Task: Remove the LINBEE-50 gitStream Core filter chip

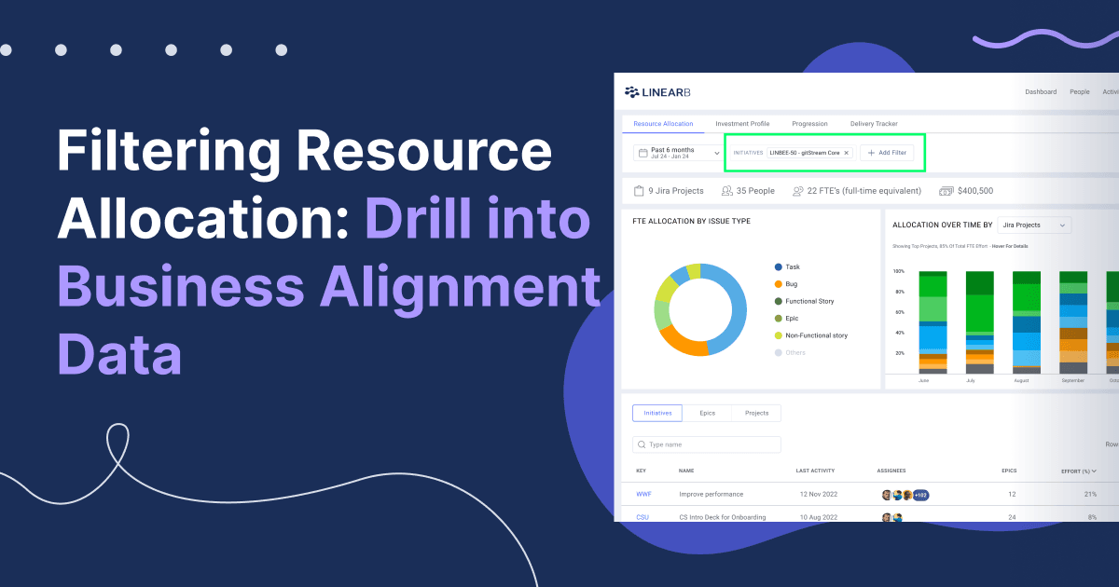Action: tap(847, 153)
